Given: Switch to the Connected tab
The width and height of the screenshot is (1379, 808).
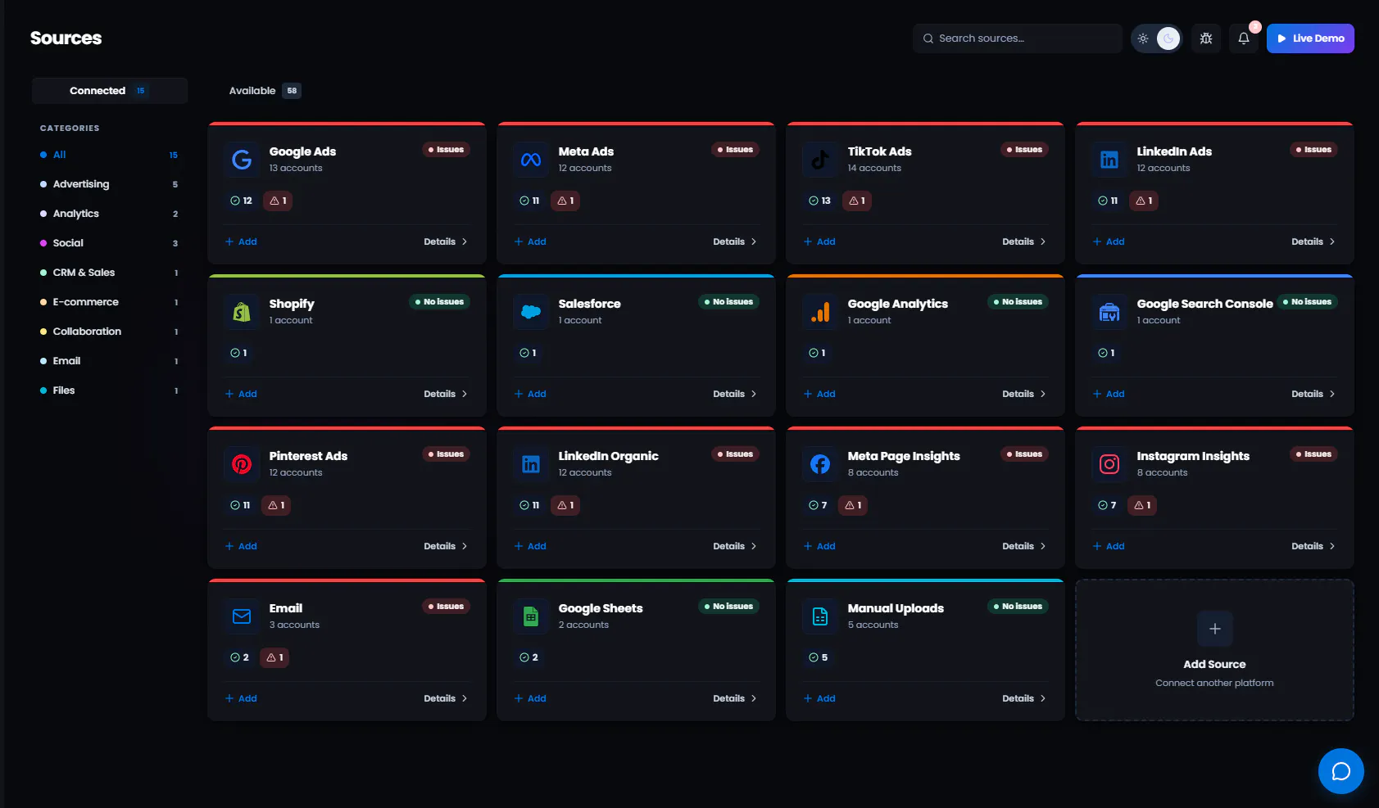Looking at the screenshot, I should coord(110,91).
